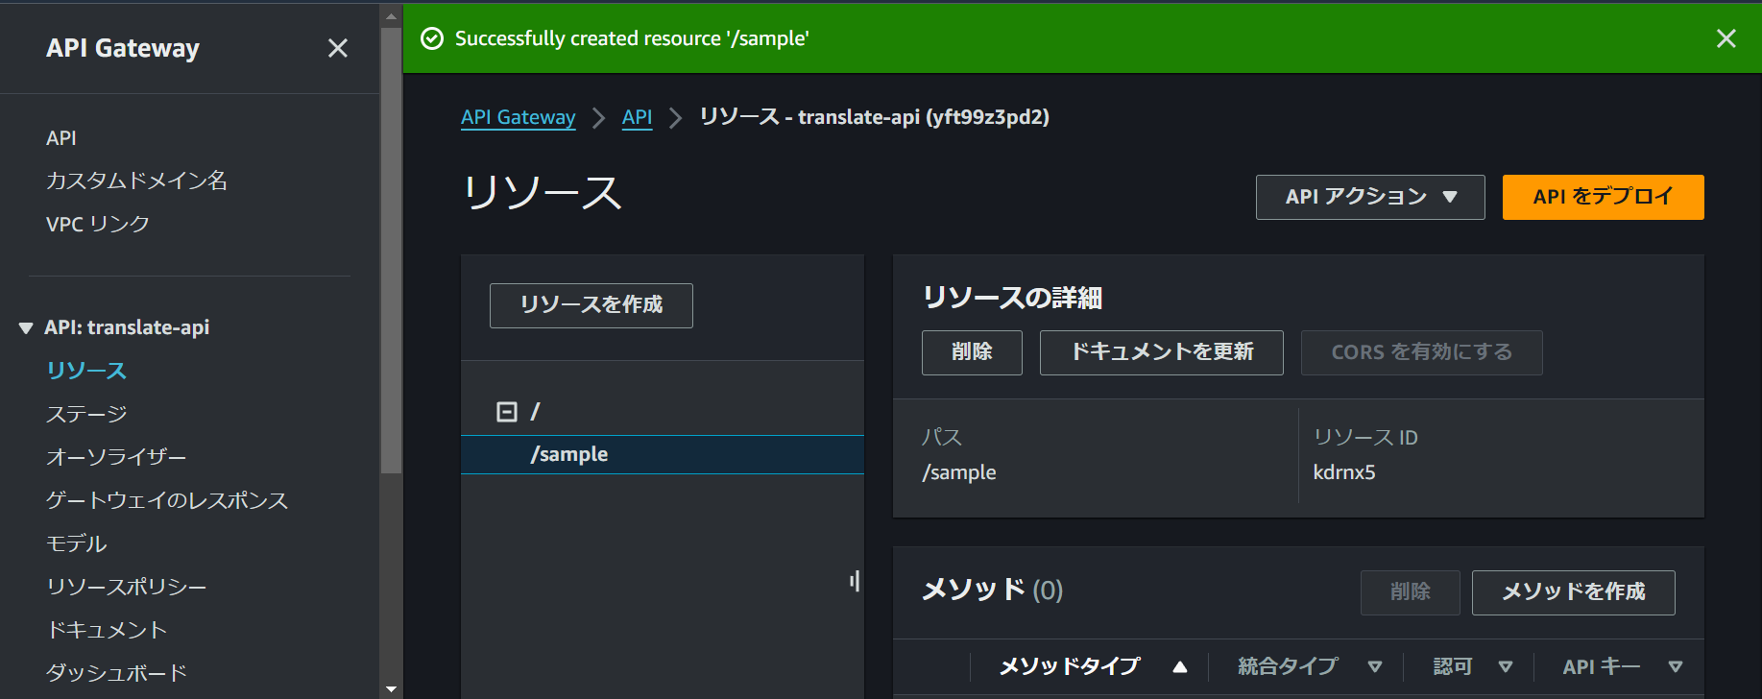Click the sidebar scrollbar down arrow
1762x699 pixels.
[391, 688]
